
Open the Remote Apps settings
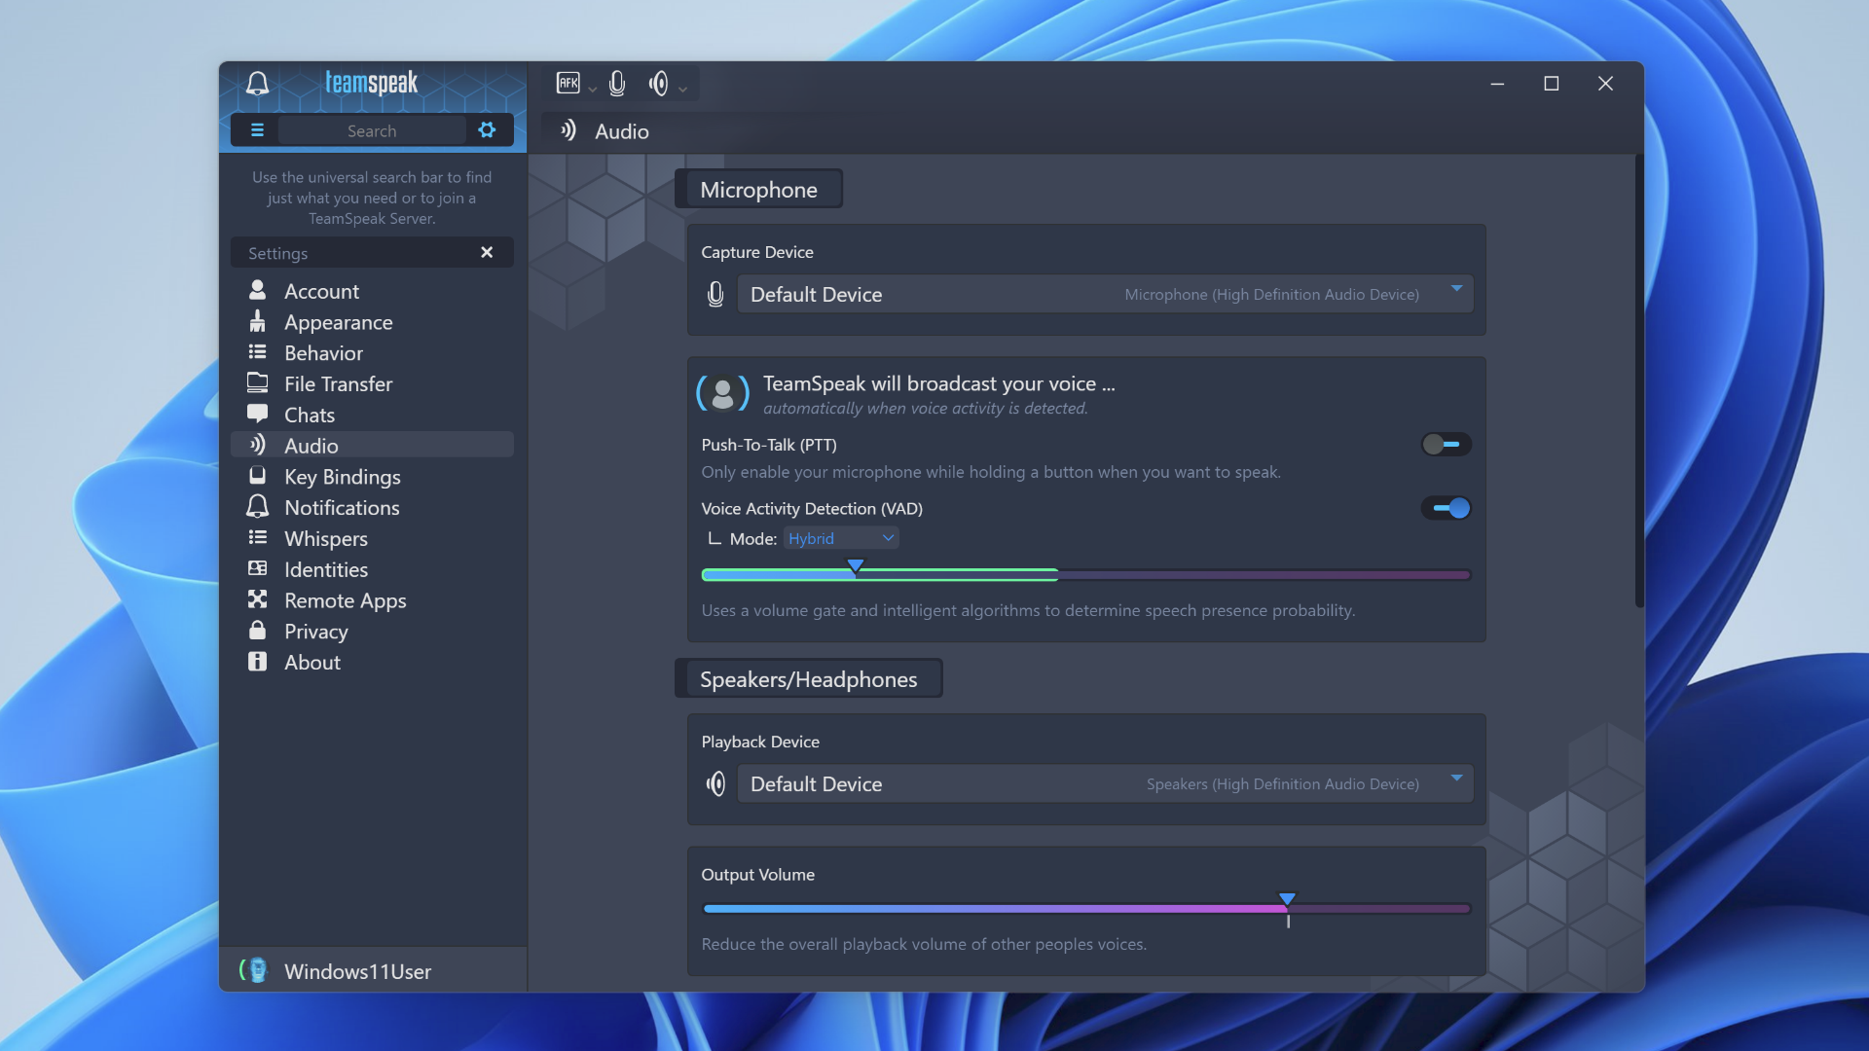345,600
